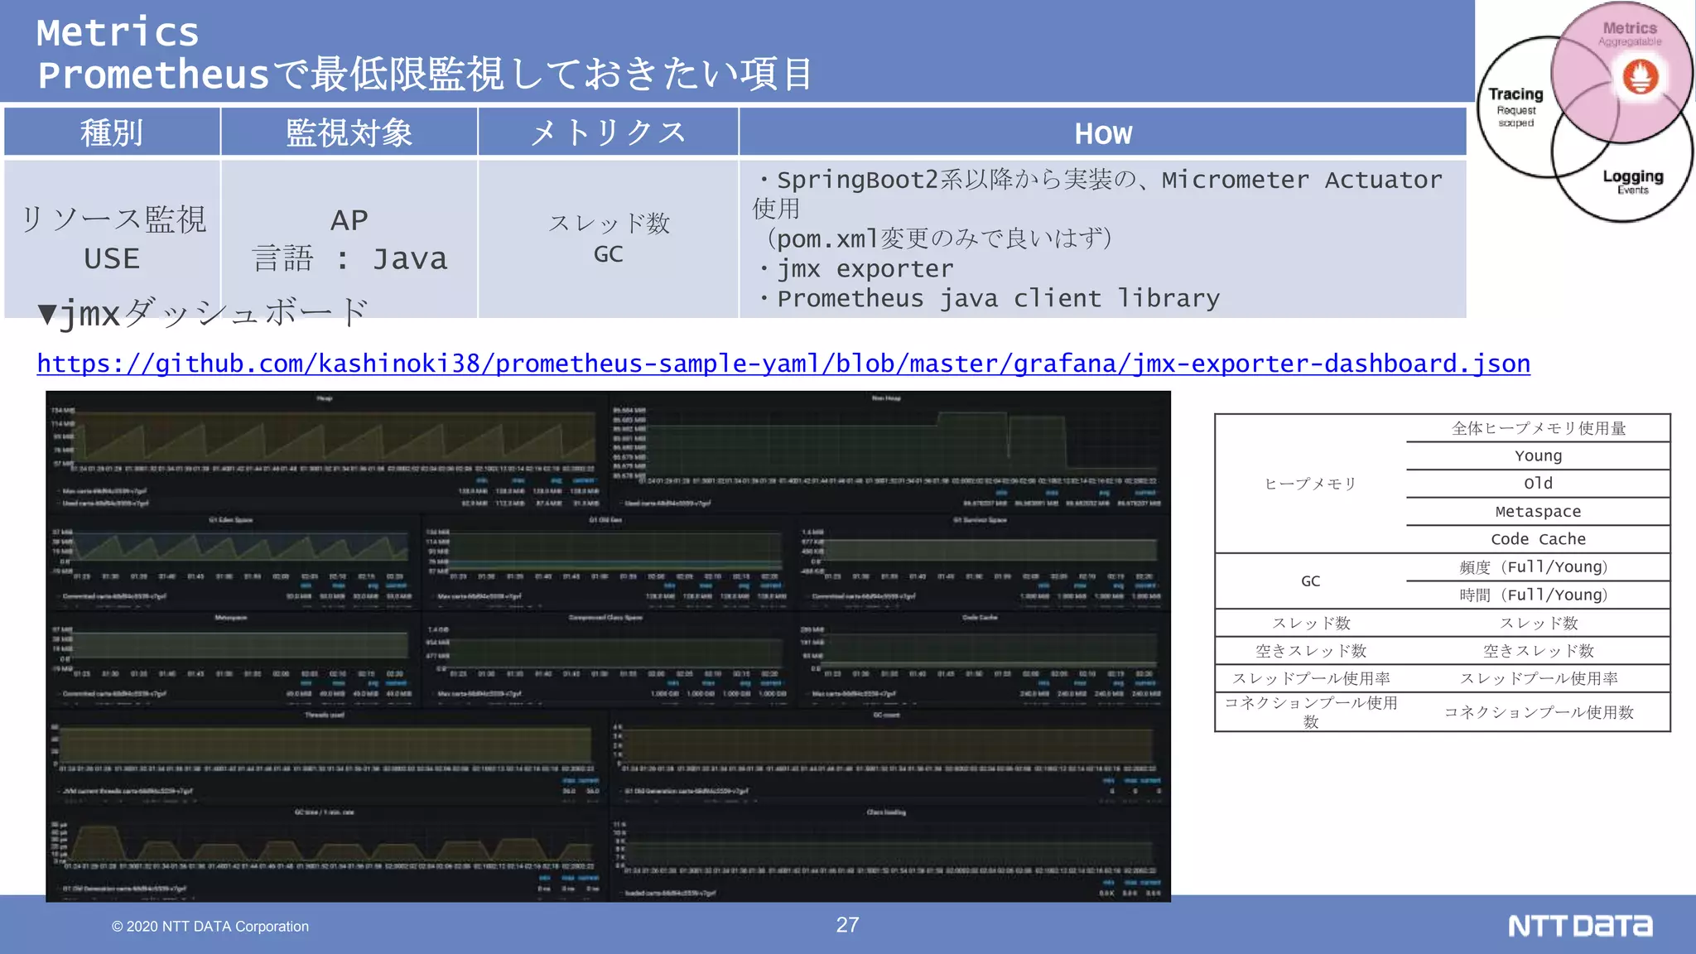Click the Heap graph panel in dashboard
Screen dimensions: 1696x954
click(x=327, y=451)
